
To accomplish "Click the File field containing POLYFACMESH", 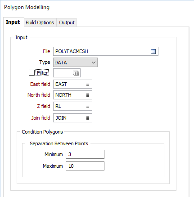I will 106,51.
